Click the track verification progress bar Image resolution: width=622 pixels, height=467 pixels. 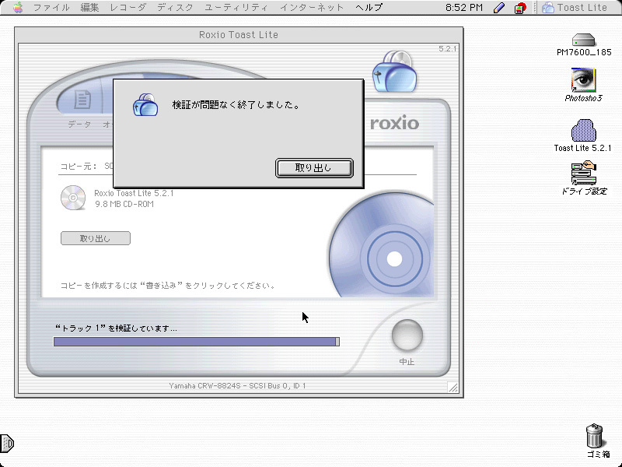click(x=196, y=342)
